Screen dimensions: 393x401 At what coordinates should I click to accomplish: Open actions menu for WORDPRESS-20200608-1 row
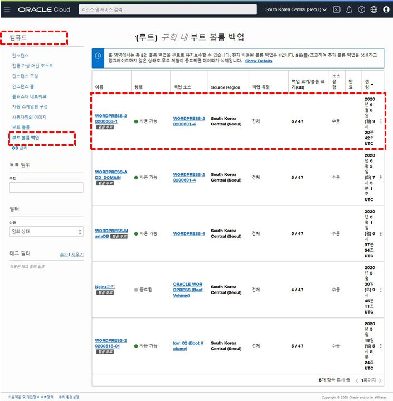click(x=381, y=121)
